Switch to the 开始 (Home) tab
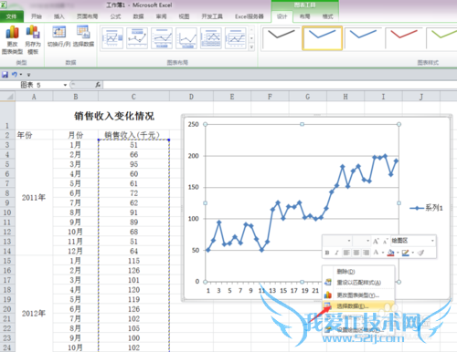Screen dimensions: 457x352 37,16
